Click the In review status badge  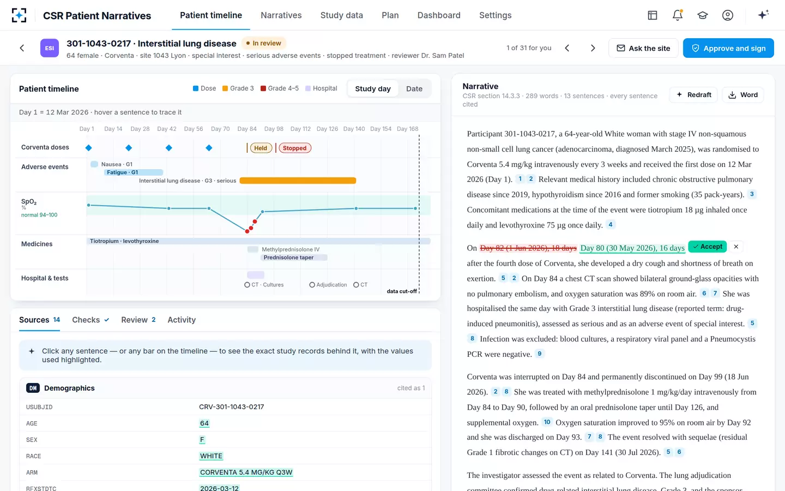(264, 43)
